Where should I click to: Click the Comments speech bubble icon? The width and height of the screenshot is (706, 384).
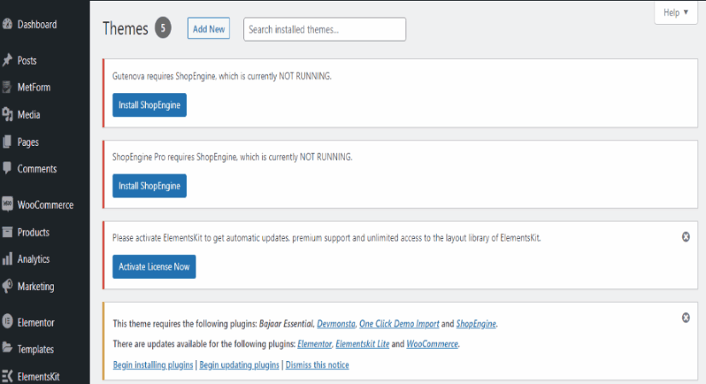pos(7,168)
